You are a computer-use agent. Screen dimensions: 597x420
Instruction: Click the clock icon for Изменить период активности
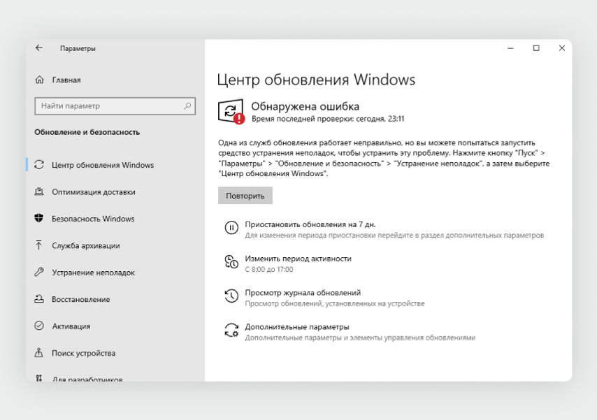click(231, 262)
